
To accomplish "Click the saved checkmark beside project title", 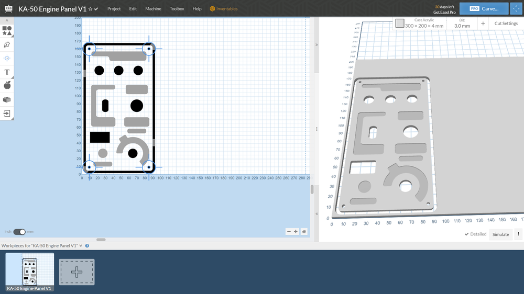I will pos(96,9).
